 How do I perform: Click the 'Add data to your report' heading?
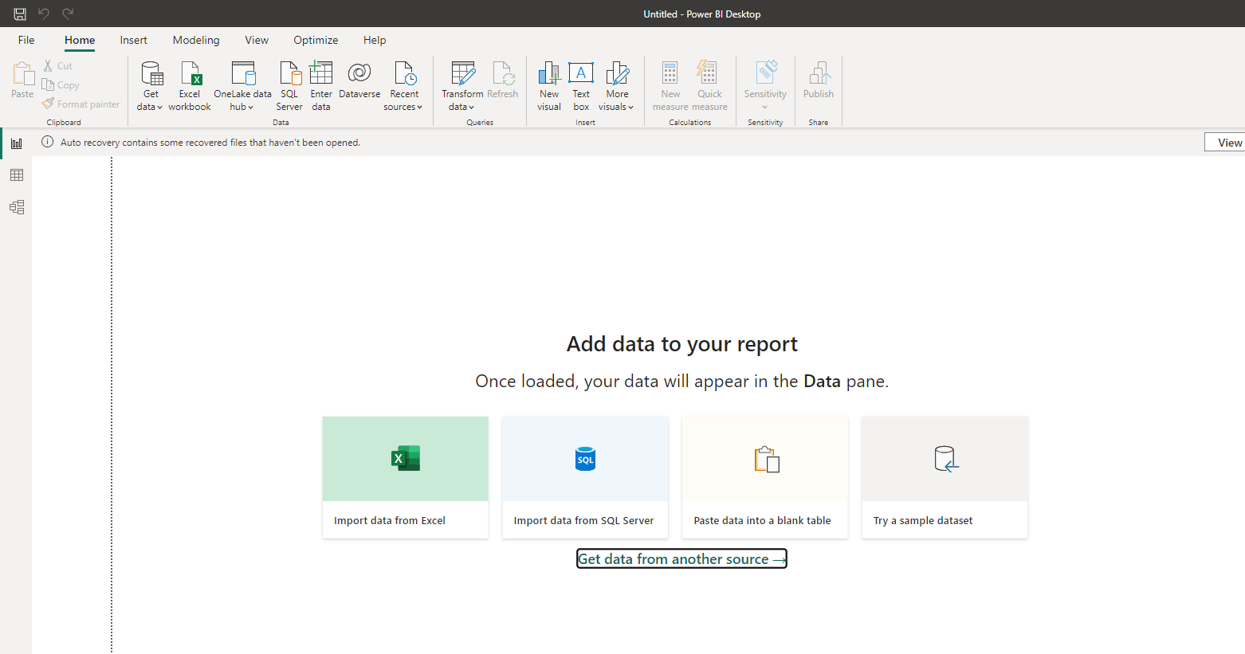click(682, 344)
